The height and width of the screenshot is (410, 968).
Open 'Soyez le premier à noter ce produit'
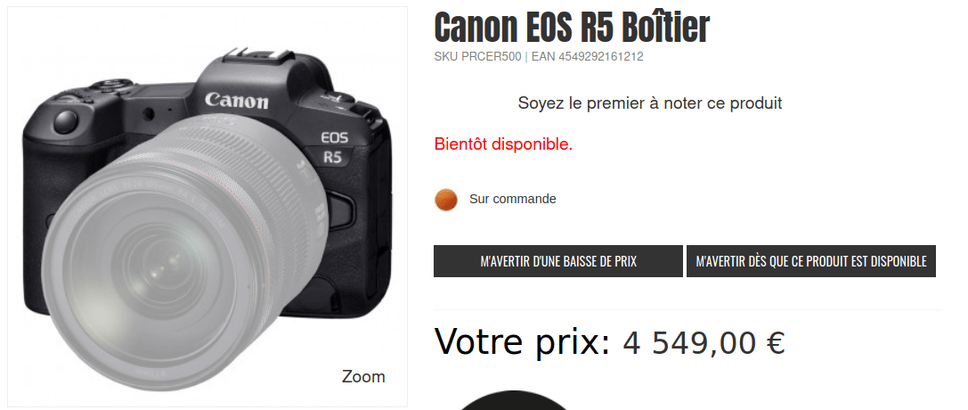pyautogui.click(x=649, y=103)
